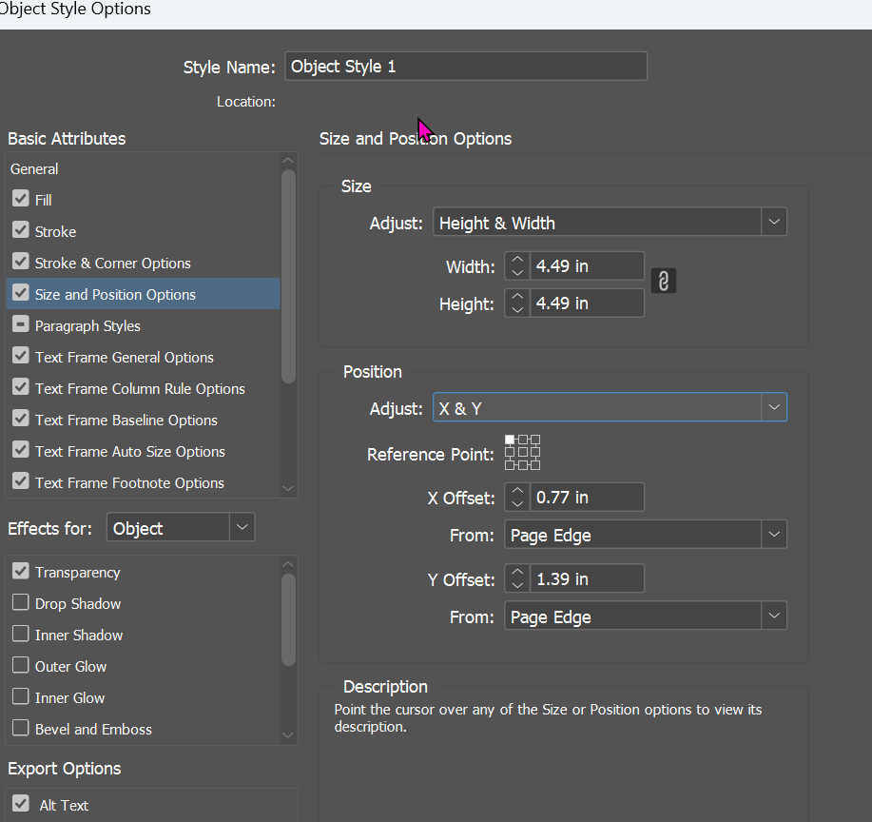Enable the Drop Shadow effect
The height and width of the screenshot is (822, 872).
(21, 603)
